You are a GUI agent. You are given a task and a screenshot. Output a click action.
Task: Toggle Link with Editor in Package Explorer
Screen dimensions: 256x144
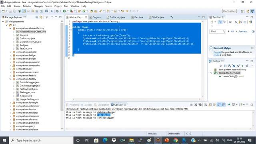click(x=41, y=17)
